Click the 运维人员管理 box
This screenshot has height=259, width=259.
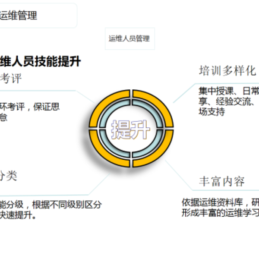coord(130,39)
